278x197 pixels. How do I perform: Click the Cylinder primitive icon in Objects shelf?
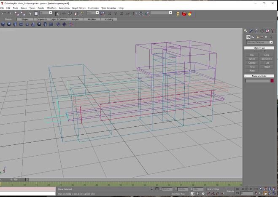(x=15, y=24)
